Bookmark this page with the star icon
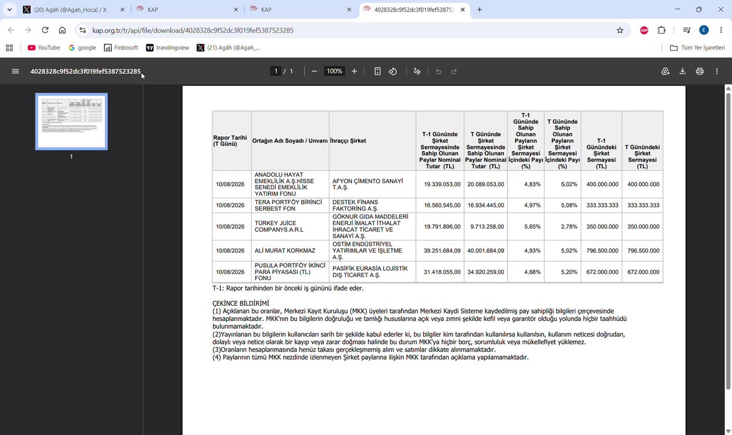The height and width of the screenshot is (435, 732). pos(620,30)
